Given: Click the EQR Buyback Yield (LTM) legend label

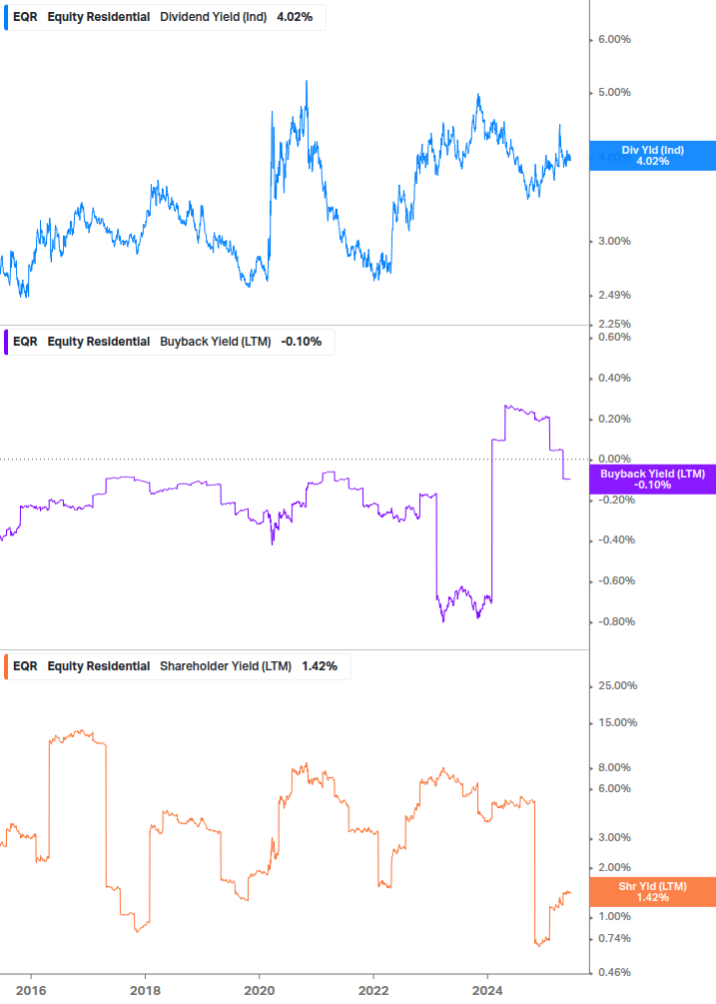Looking at the screenshot, I should tap(169, 342).
